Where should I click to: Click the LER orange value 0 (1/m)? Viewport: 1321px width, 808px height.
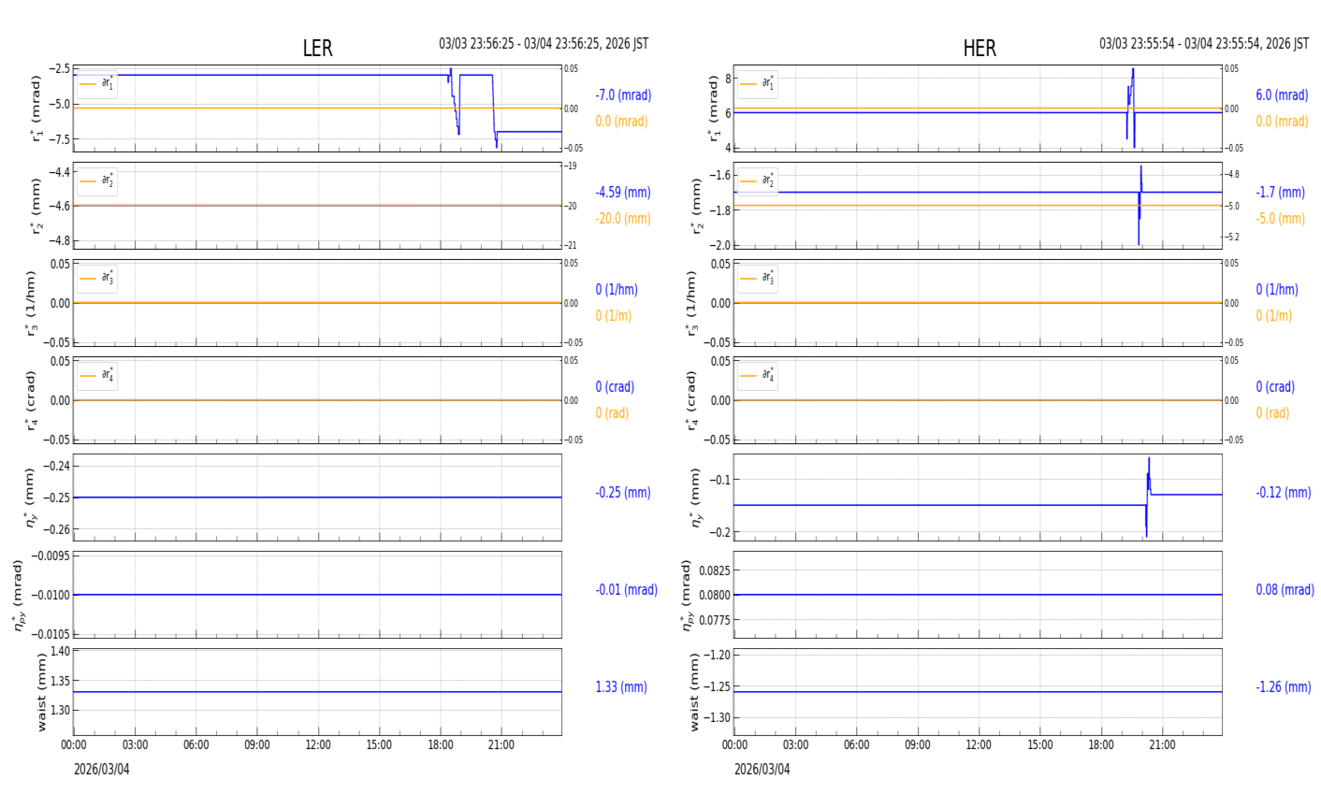(x=614, y=316)
